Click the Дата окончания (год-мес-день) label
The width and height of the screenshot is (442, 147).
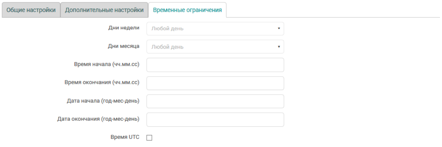click(98, 119)
